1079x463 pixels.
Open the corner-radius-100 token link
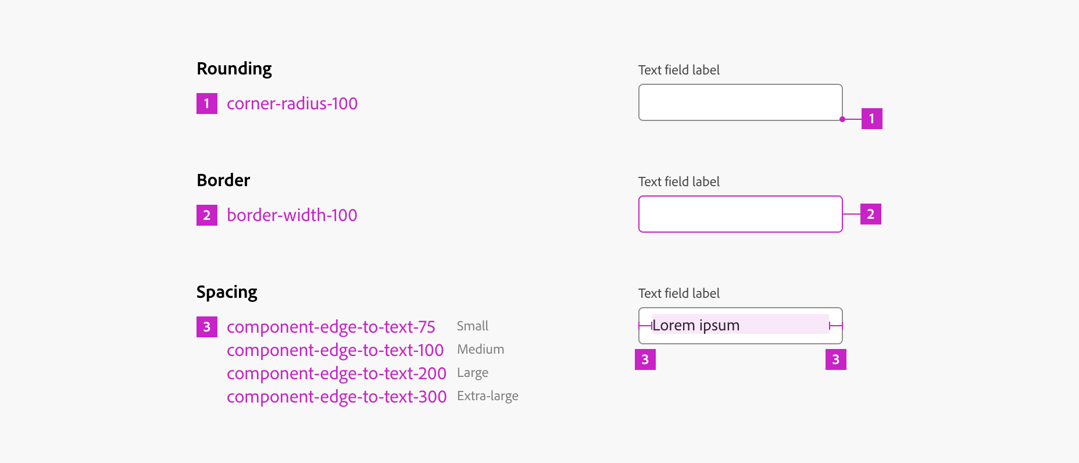(291, 104)
